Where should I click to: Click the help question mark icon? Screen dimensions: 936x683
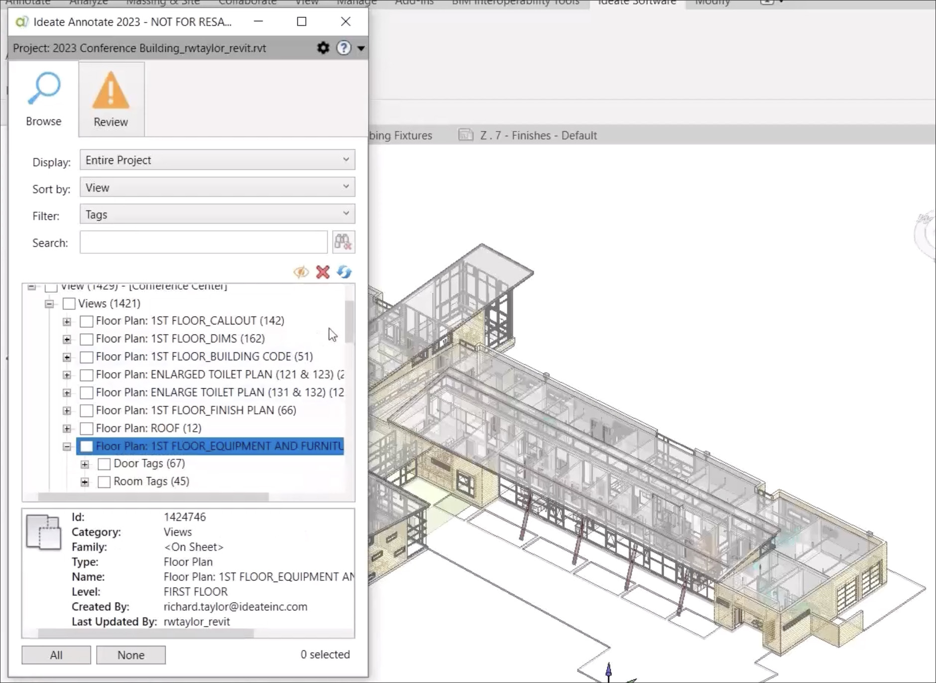click(344, 48)
